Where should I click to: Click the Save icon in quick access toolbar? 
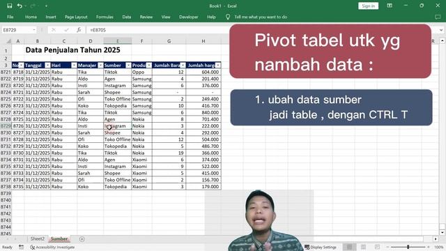pos(9,6)
